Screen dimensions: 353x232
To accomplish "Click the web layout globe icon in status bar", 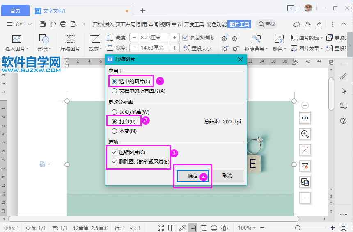I will (214, 228).
